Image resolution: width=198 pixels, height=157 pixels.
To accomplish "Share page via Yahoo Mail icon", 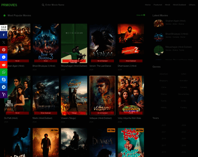I will coord(4,94).
